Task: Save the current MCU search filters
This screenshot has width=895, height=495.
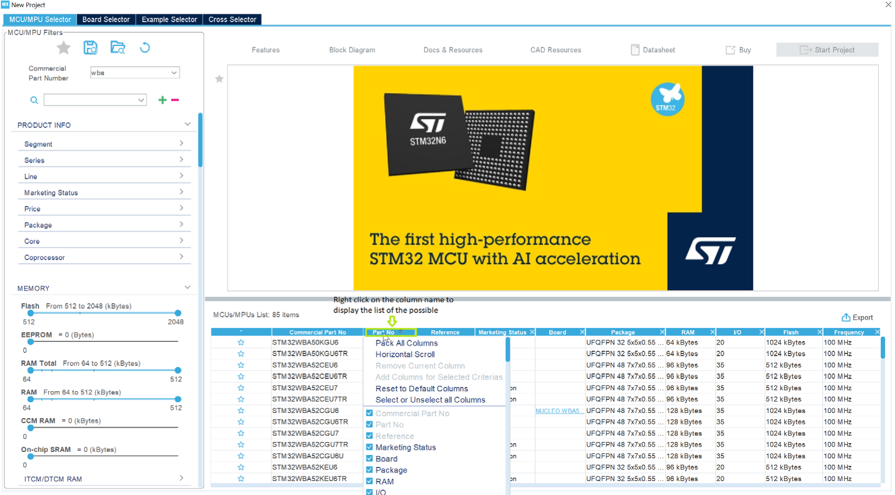Action: coord(90,48)
